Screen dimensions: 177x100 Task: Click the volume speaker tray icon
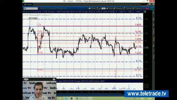137,99
